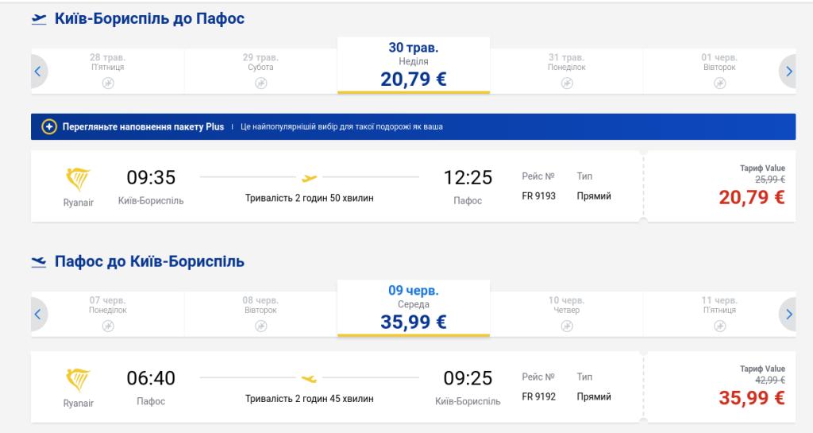Select the 09 черв. Середа date tab
Screen dimensions: 813x433
[x=413, y=307]
